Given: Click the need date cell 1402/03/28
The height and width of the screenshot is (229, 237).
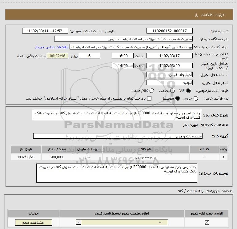Looking at the screenshot, I should 26,157.
